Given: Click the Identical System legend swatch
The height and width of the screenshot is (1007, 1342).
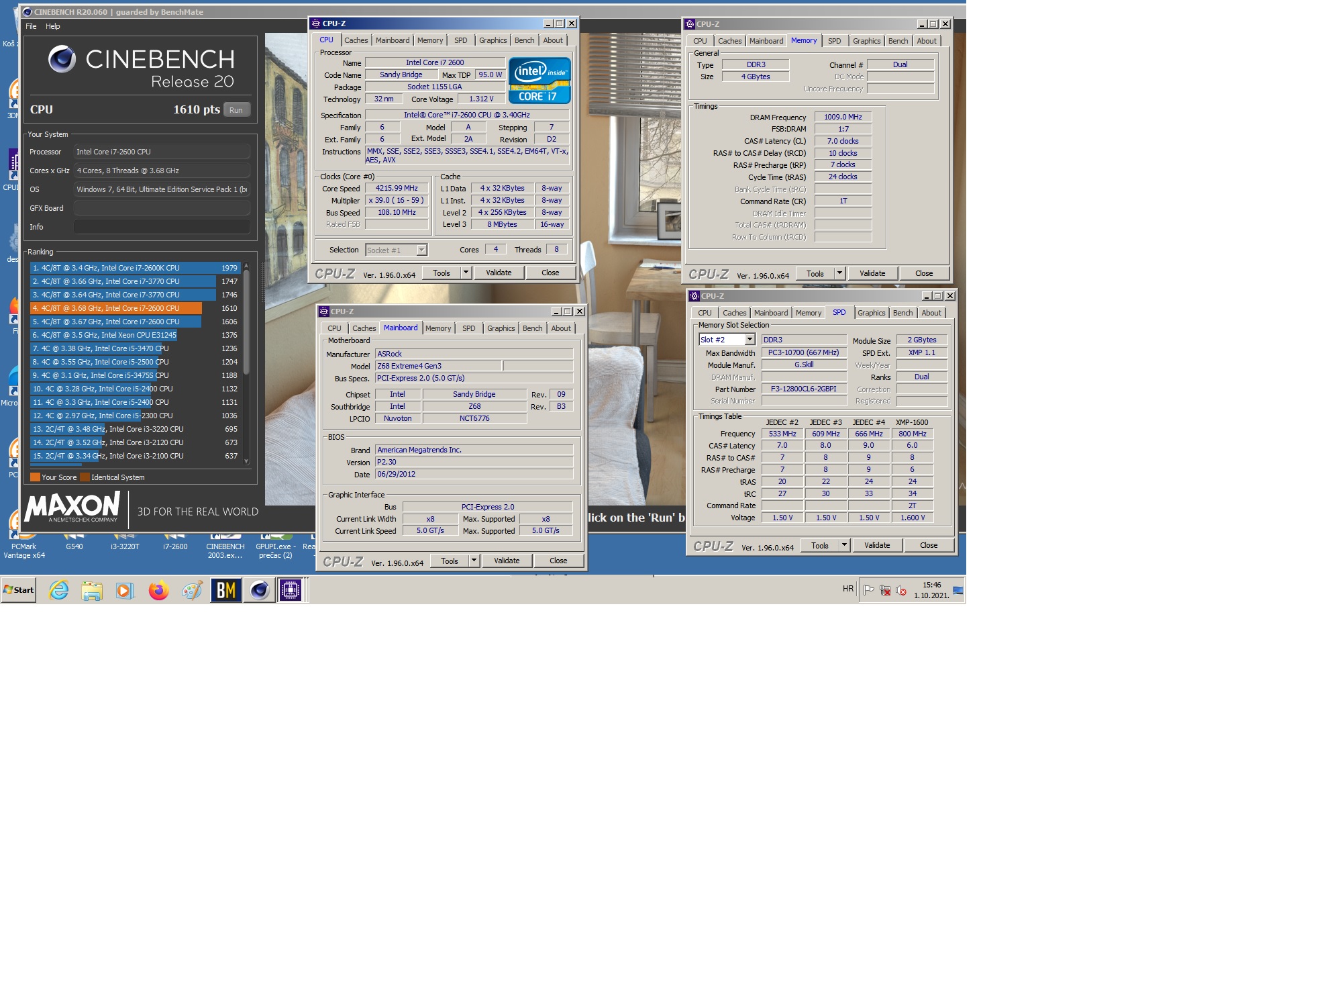Looking at the screenshot, I should [x=85, y=477].
